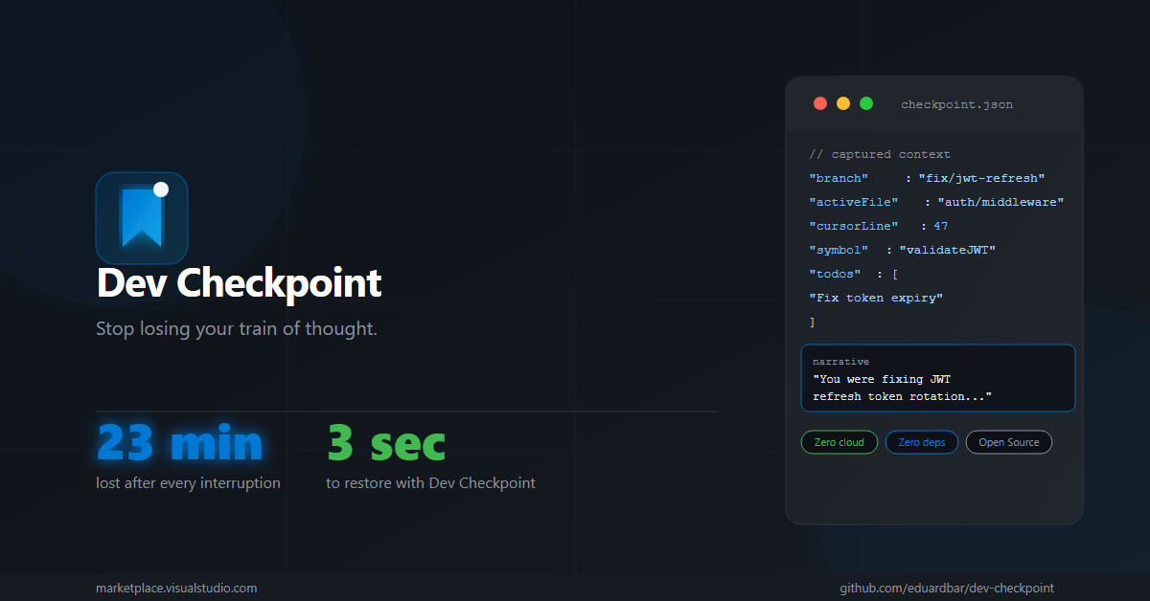Click the white notification dot on the bookmark logo
Viewport: 1150px width, 601px height.
pyautogui.click(x=163, y=189)
